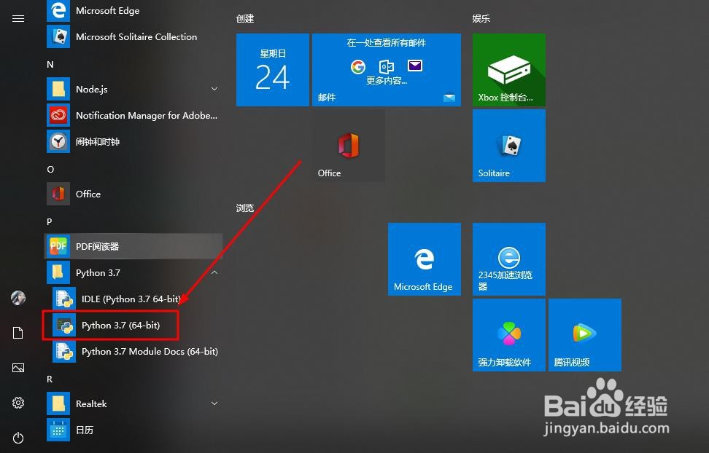Launch Microsoft Edge from the app list
Image resolution: width=709 pixels, height=453 pixels.
coord(135,11)
